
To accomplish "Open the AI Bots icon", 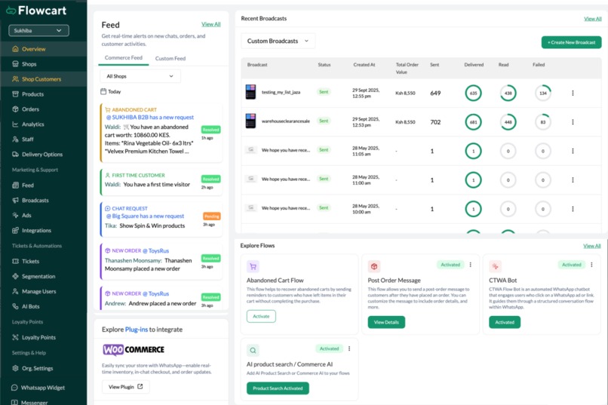I will point(16,306).
